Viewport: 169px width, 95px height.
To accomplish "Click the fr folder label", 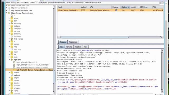I will click(x=15, y=41).
